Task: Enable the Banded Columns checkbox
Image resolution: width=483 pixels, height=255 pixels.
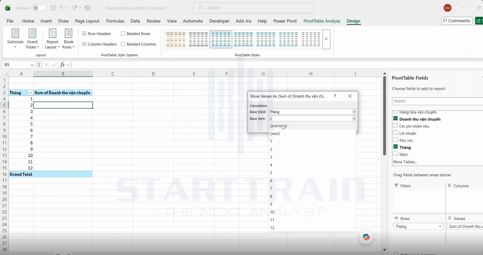Action: 123,44
